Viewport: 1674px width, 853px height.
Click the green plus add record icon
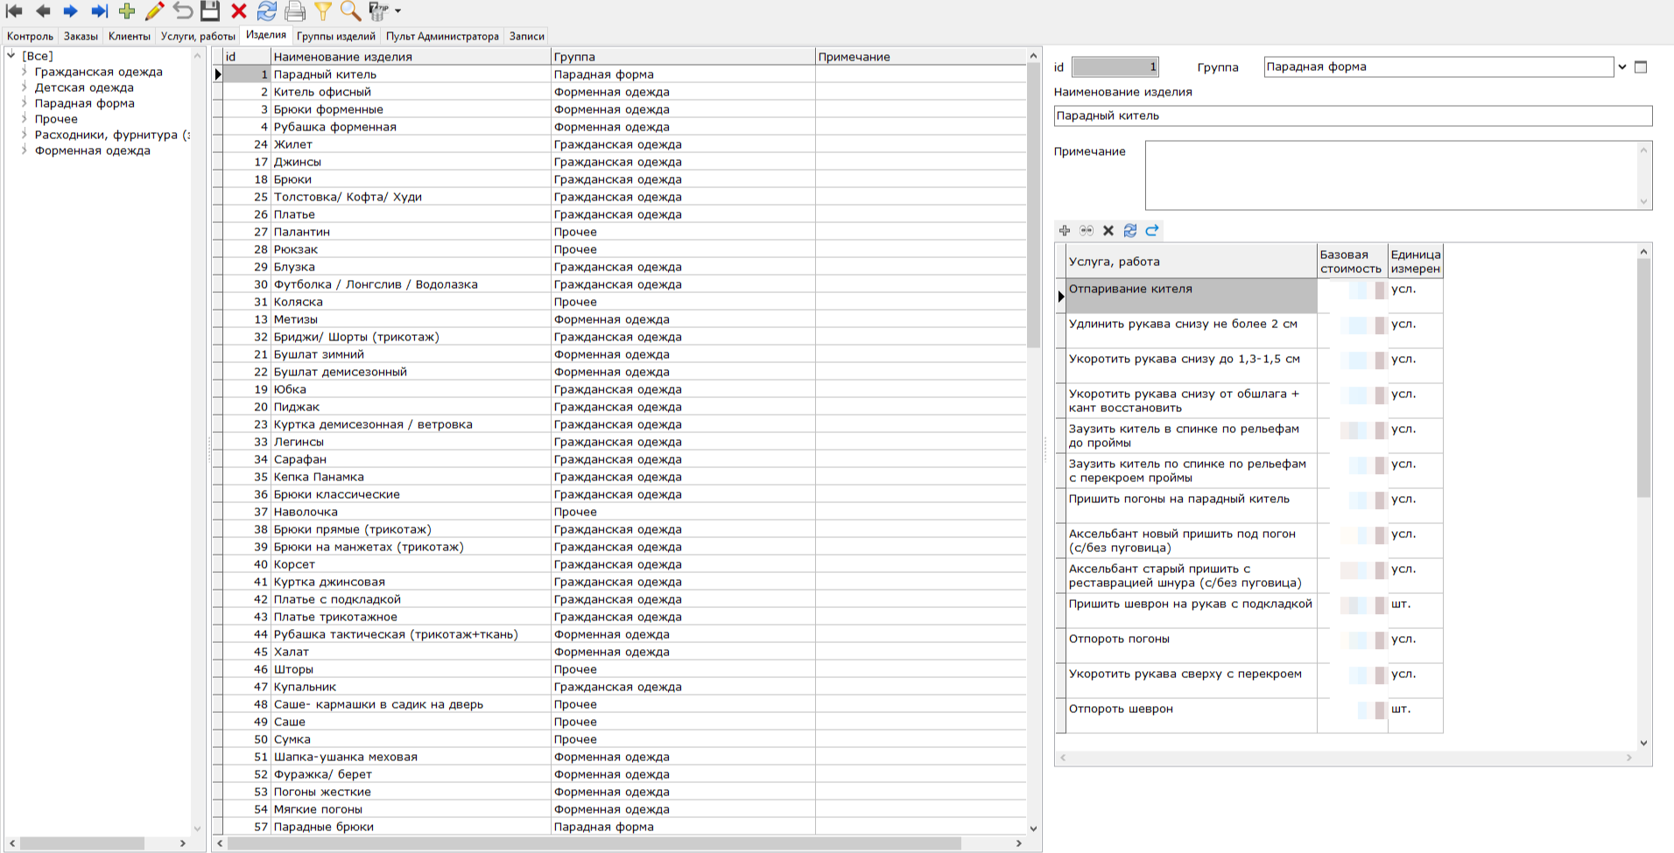pos(127,11)
